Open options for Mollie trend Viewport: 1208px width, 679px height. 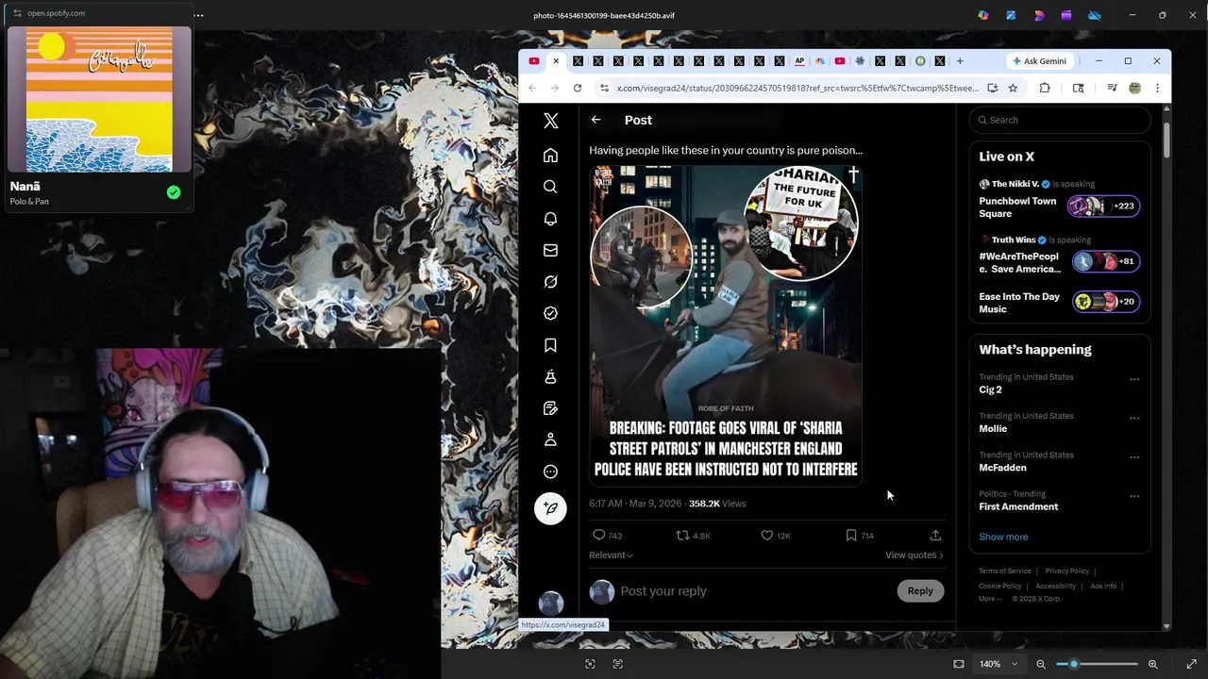click(x=1134, y=418)
